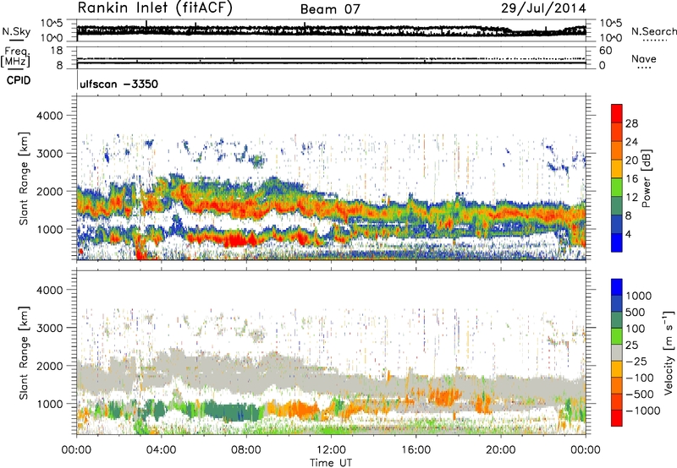Click the 'Beam 07' label
The width and height of the screenshot is (677, 468).
(330, 9)
